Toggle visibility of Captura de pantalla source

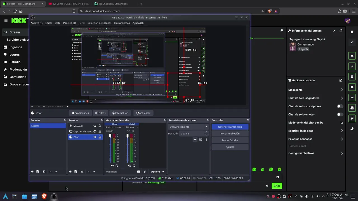tap(95, 131)
